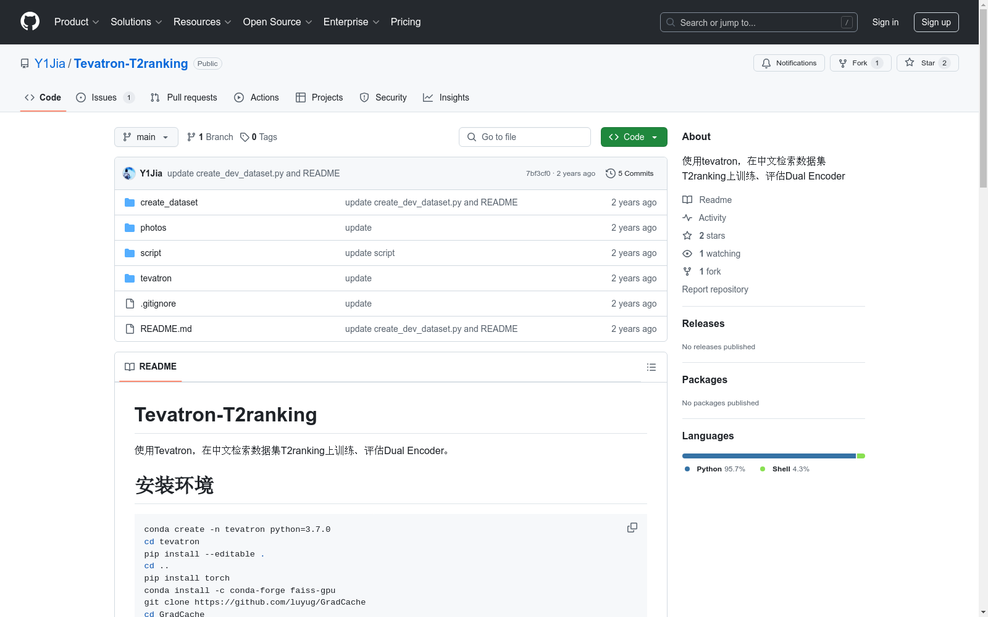Open the README.md file name
988x617 pixels.
[x=166, y=329]
